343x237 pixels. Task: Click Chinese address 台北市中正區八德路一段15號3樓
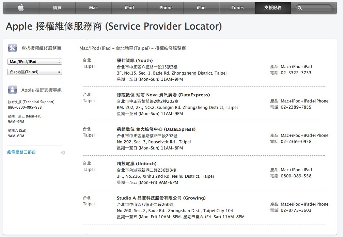pos(147,67)
